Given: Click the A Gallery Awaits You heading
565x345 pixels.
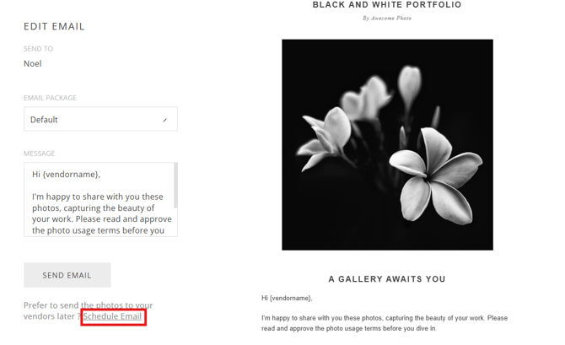Looking at the screenshot, I should 387,279.
